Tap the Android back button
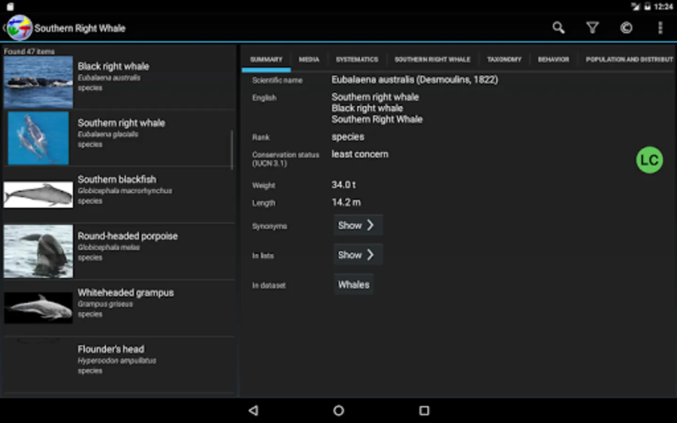 point(253,410)
